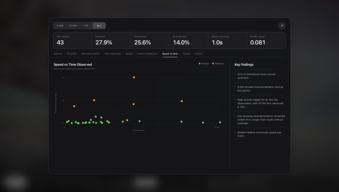
Task: Click the 'Peak activity began 1m 0s' finding
Action: tap(260, 103)
